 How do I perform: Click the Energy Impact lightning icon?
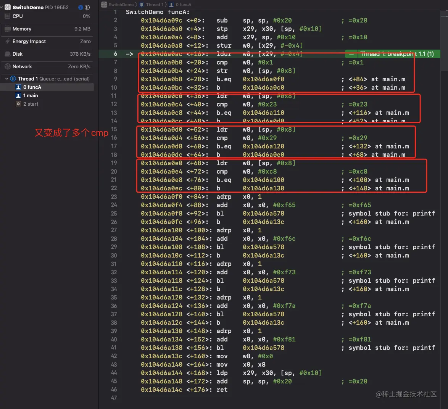tap(7, 42)
